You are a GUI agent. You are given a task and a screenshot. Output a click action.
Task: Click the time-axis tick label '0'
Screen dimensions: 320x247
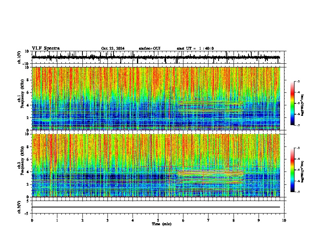tap(32, 220)
